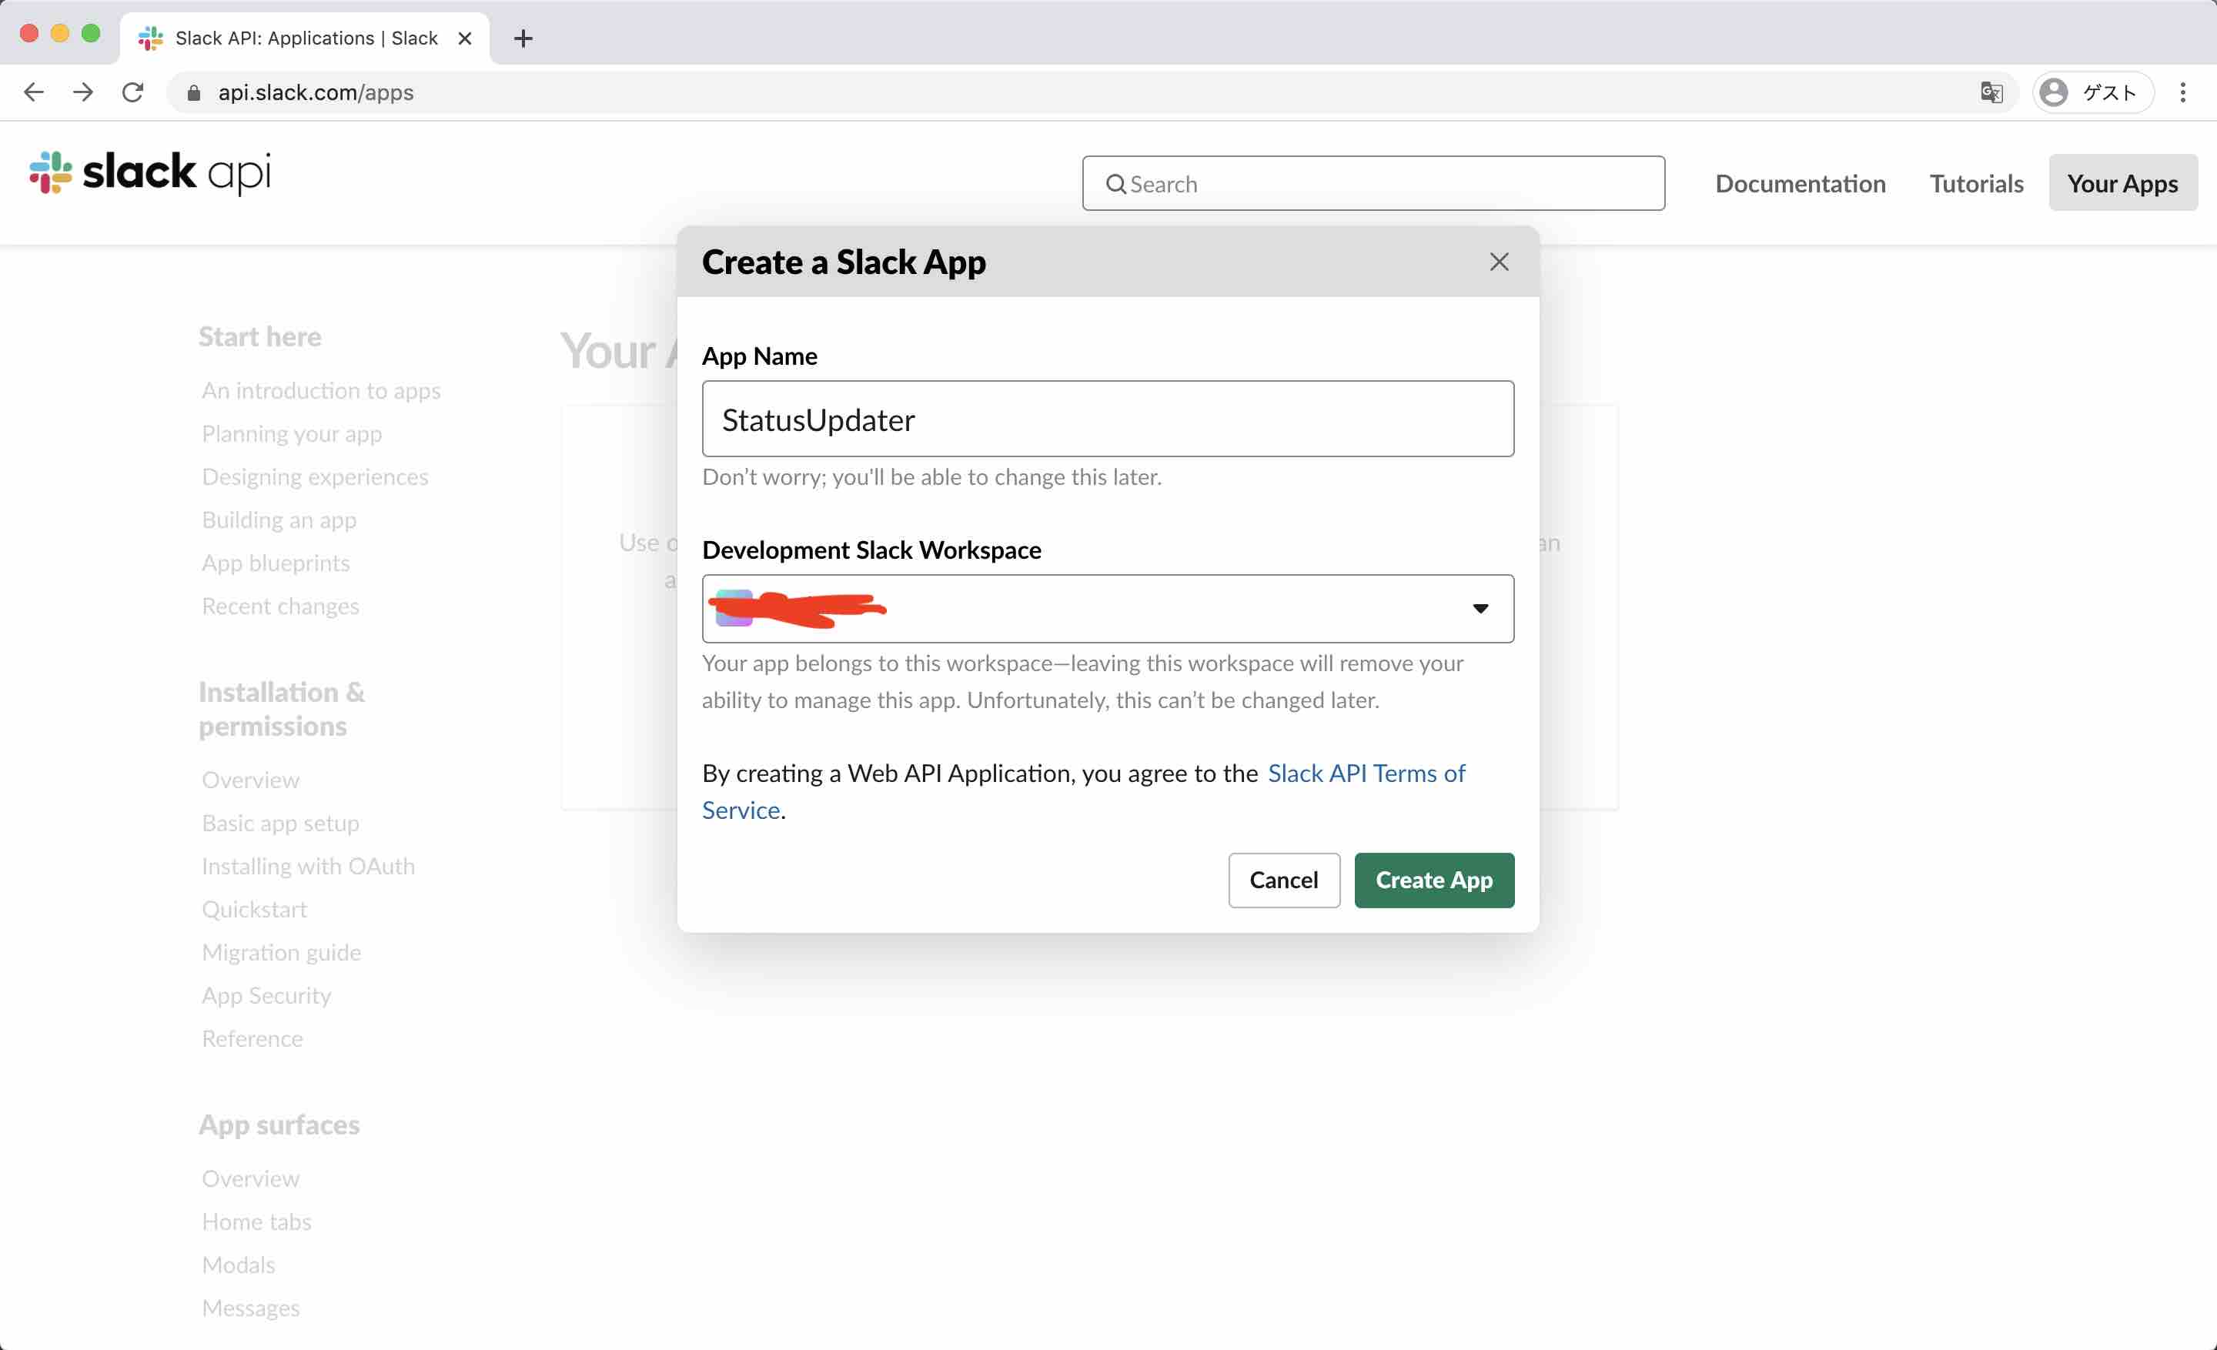The height and width of the screenshot is (1350, 2217).
Task: Click the Cancel button
Action: click(1283, 880)
